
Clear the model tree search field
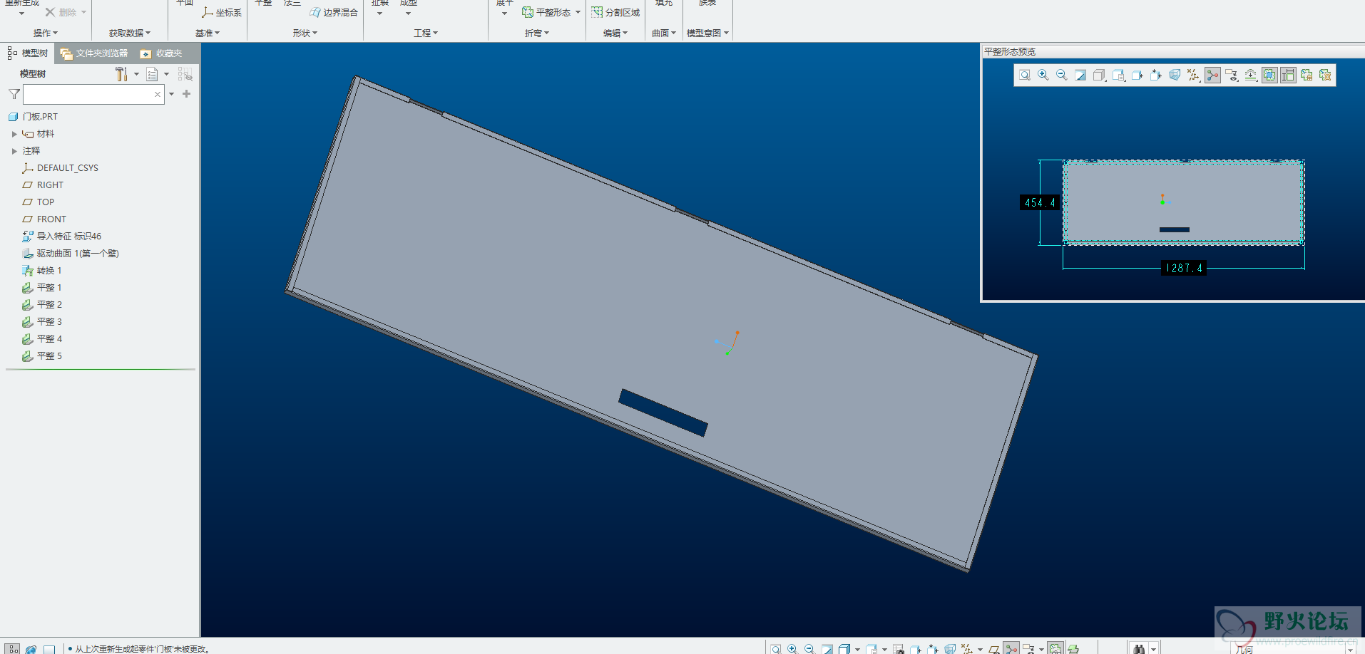(x=158, y=94)
